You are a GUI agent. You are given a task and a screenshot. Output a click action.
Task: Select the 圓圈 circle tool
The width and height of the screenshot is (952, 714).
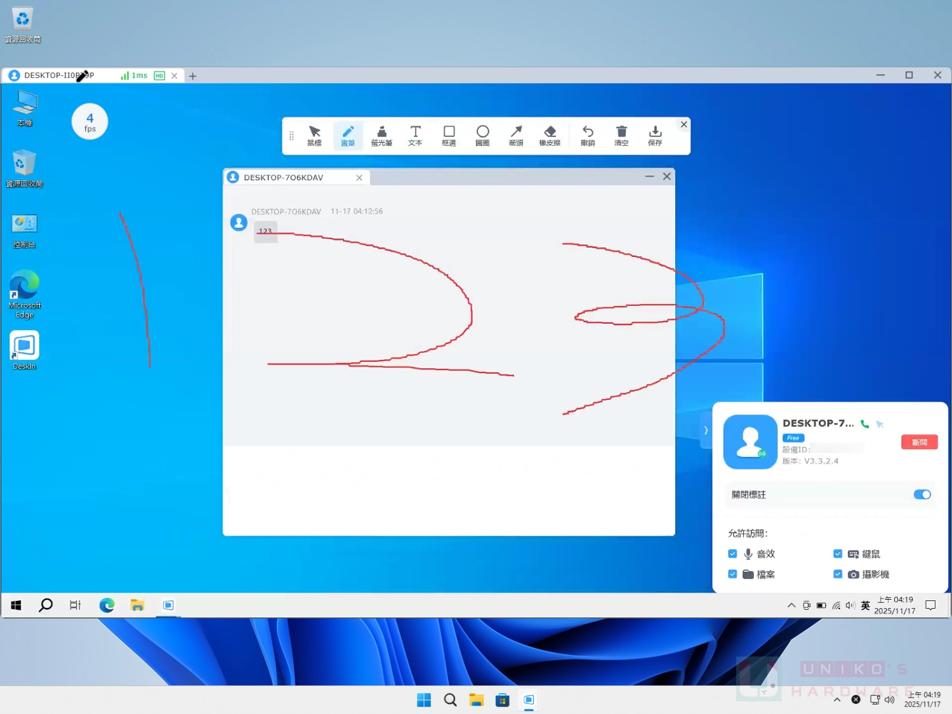point(482,135)
